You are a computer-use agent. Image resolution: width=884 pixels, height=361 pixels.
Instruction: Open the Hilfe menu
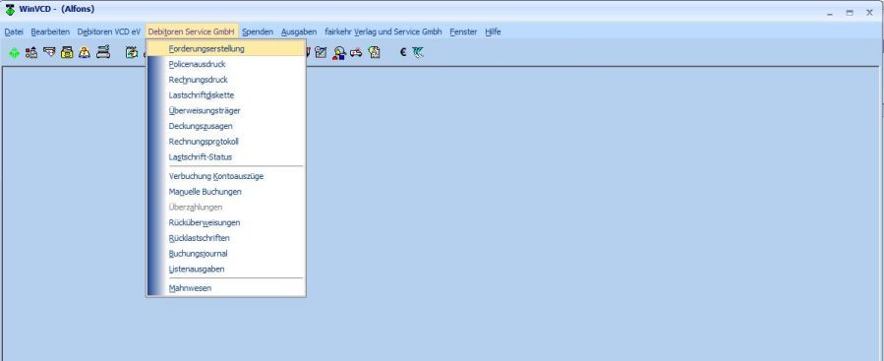(x=493, y=32)
